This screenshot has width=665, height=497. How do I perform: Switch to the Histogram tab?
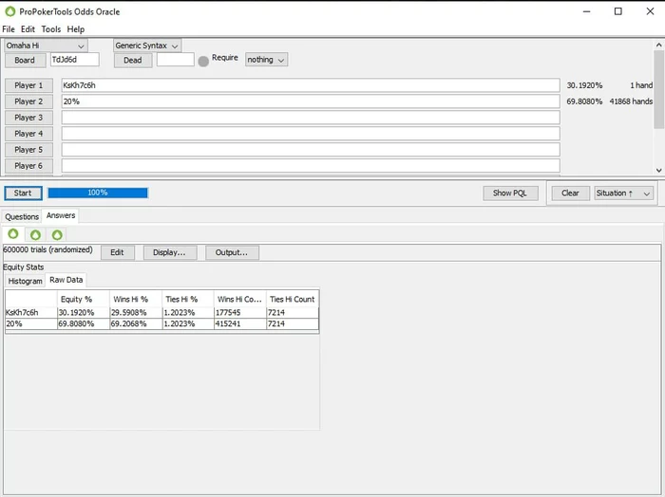(x=25, y=281)
